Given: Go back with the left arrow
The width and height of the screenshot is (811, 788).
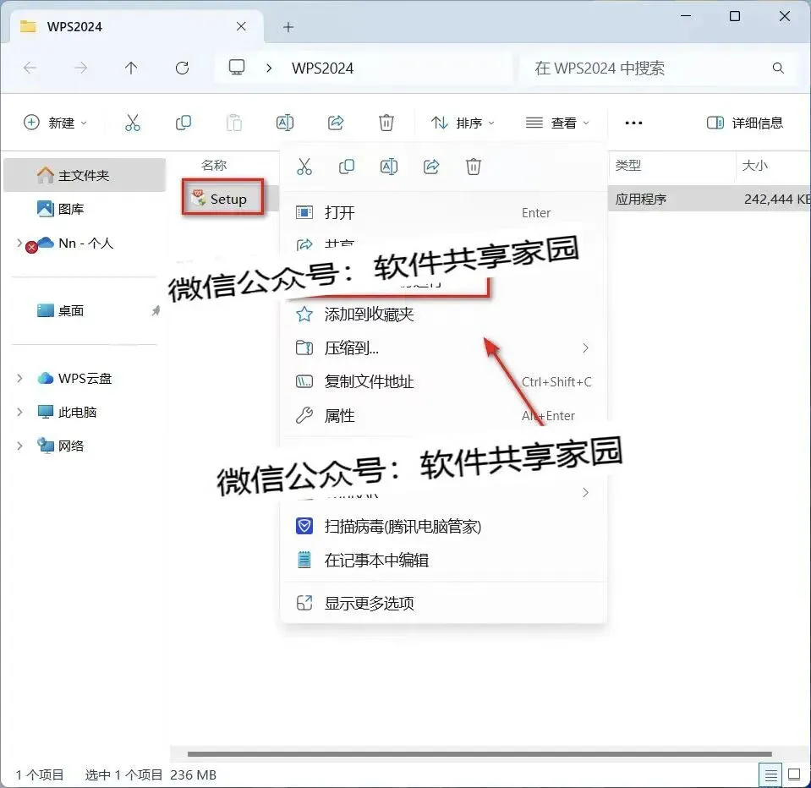Looking at the screenshot, I should 30,68.
